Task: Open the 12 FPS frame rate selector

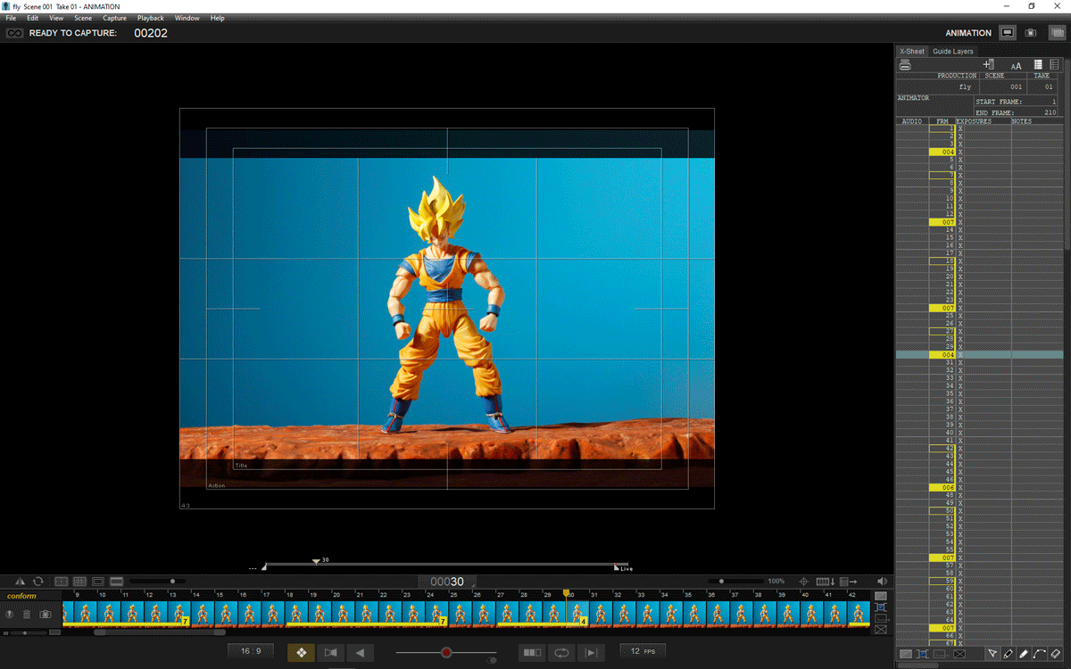Action: point(642,651)
